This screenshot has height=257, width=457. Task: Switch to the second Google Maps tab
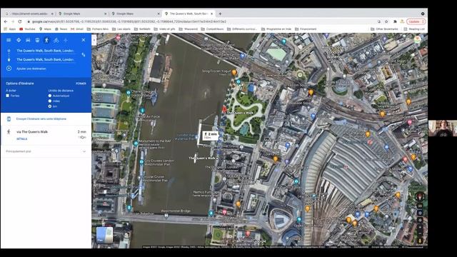(82, 14)
